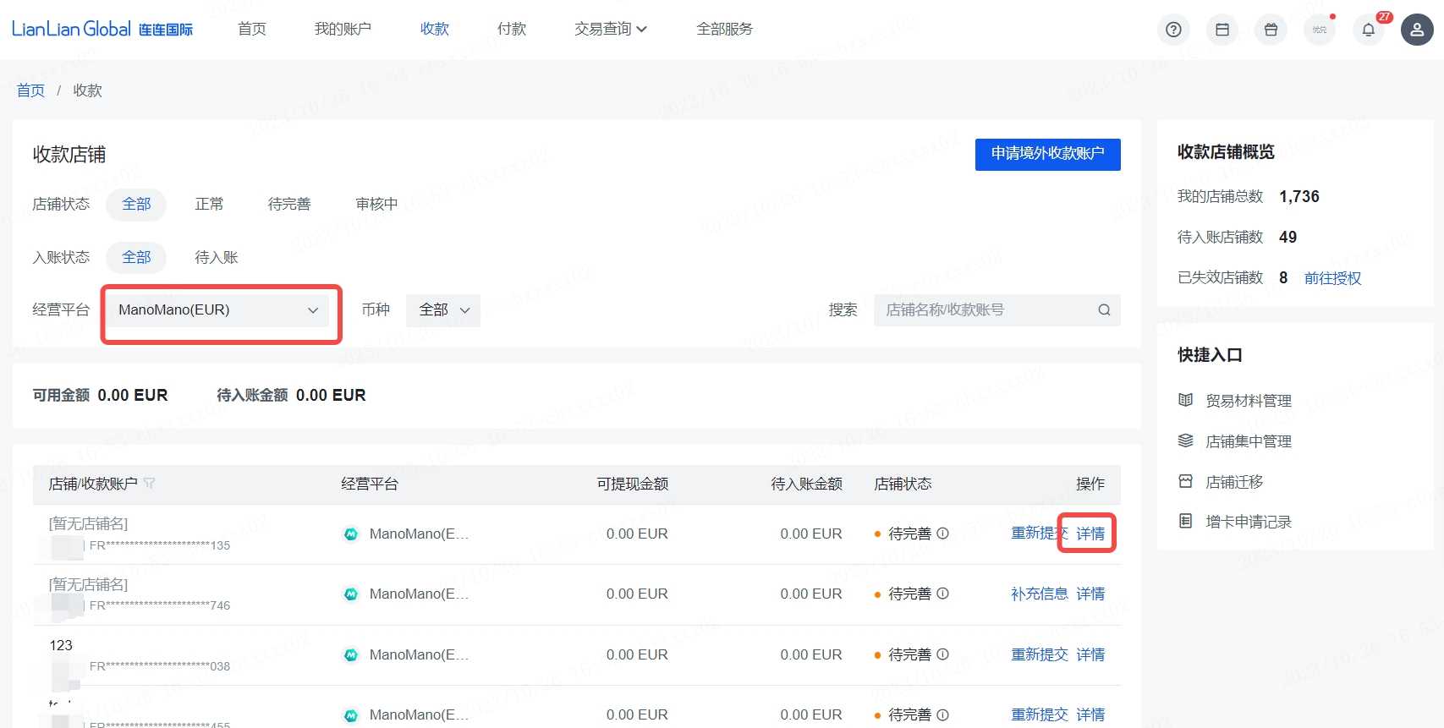The height and width of the screenshot is (728, 1444).
Task: Open the 币种 全部 dropdown
Action: coord(443,310)
